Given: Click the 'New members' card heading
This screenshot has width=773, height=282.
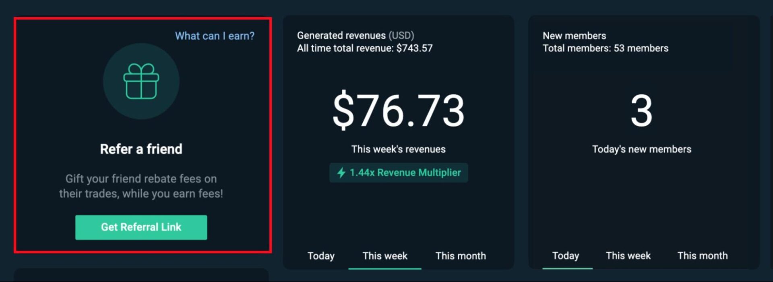Looking at the screenshot, I should [x=574, y=35].
